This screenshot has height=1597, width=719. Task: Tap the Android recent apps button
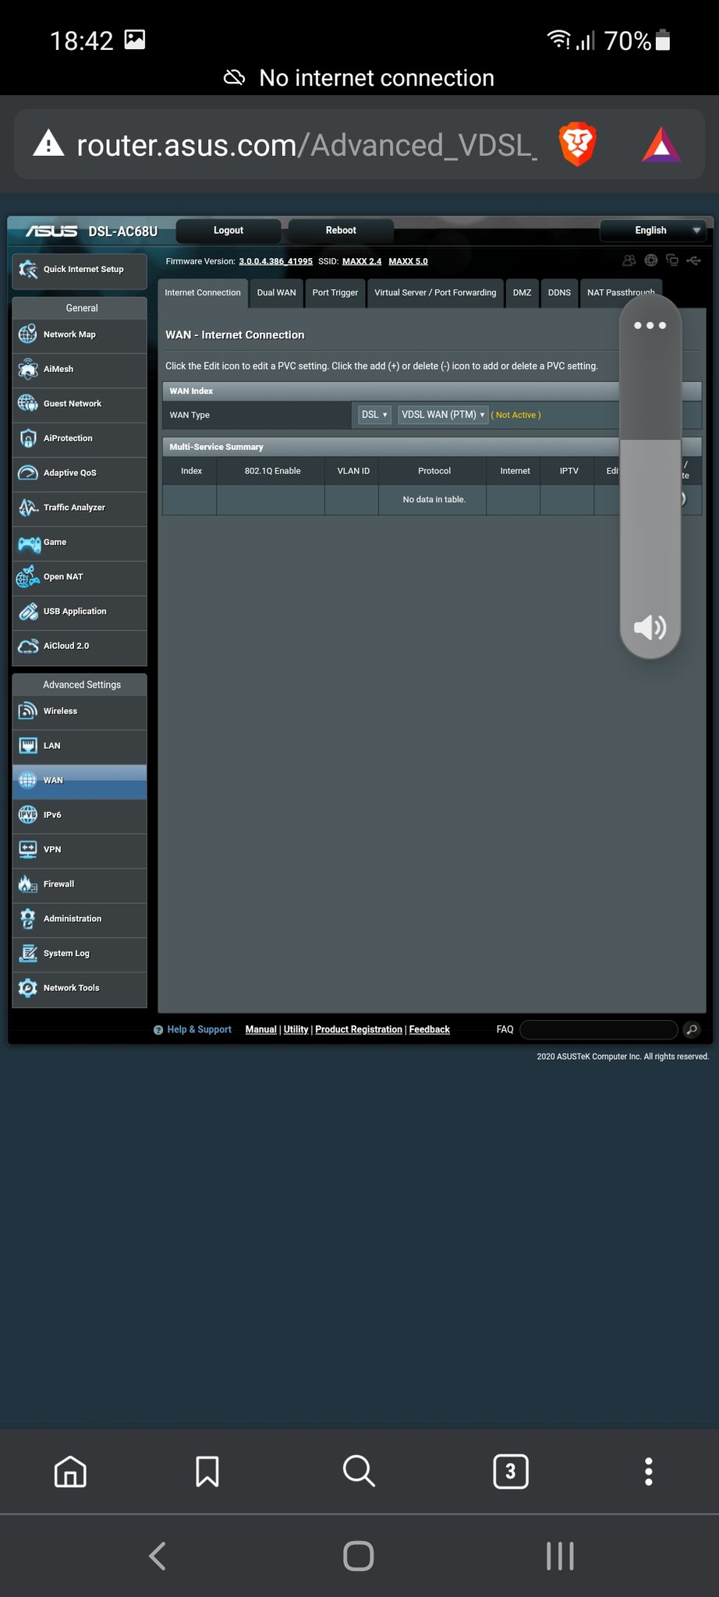click(560, 1556)
